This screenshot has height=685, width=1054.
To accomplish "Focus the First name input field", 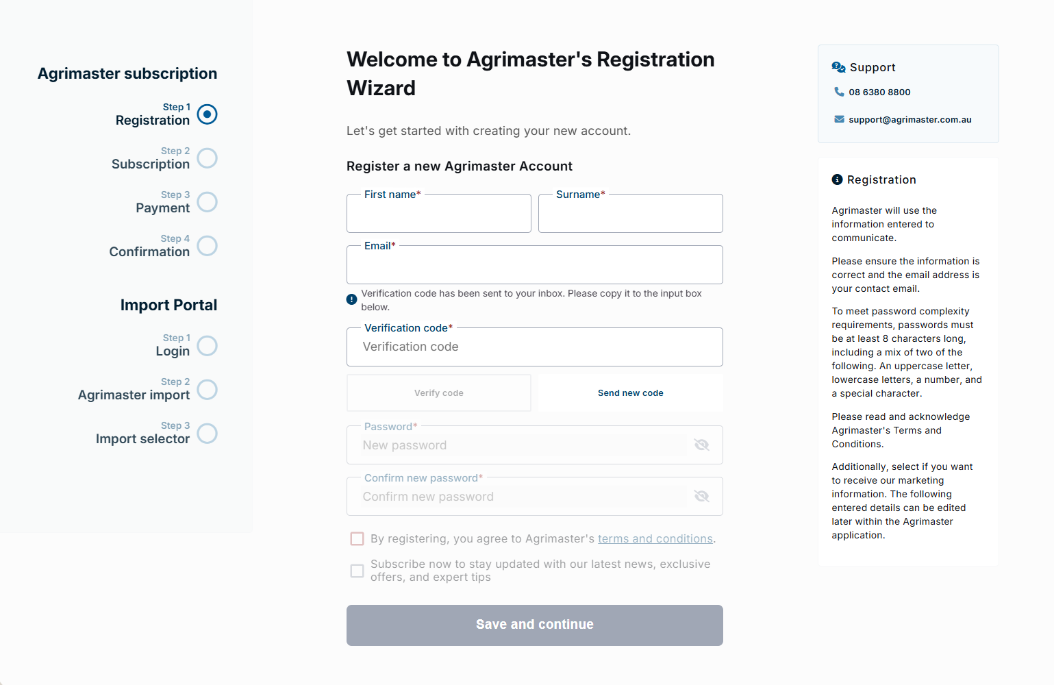I will click(439, 214).
